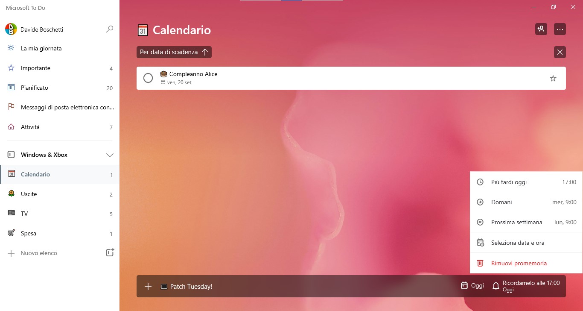Click the bell reminder Ricordamelo alle 17:00

pyautogui.click(x=526, y=286)
